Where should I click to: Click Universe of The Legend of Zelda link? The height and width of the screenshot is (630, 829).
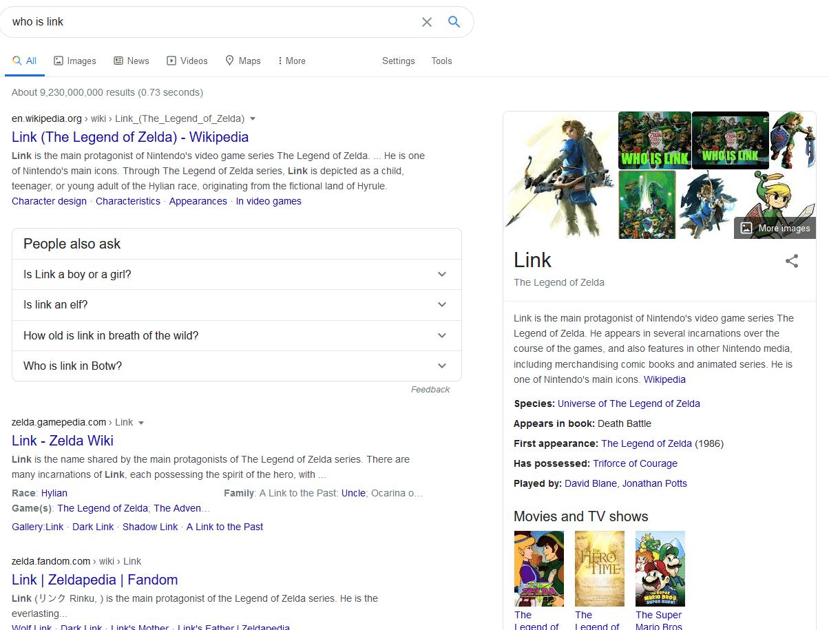[x=629, y=403]
